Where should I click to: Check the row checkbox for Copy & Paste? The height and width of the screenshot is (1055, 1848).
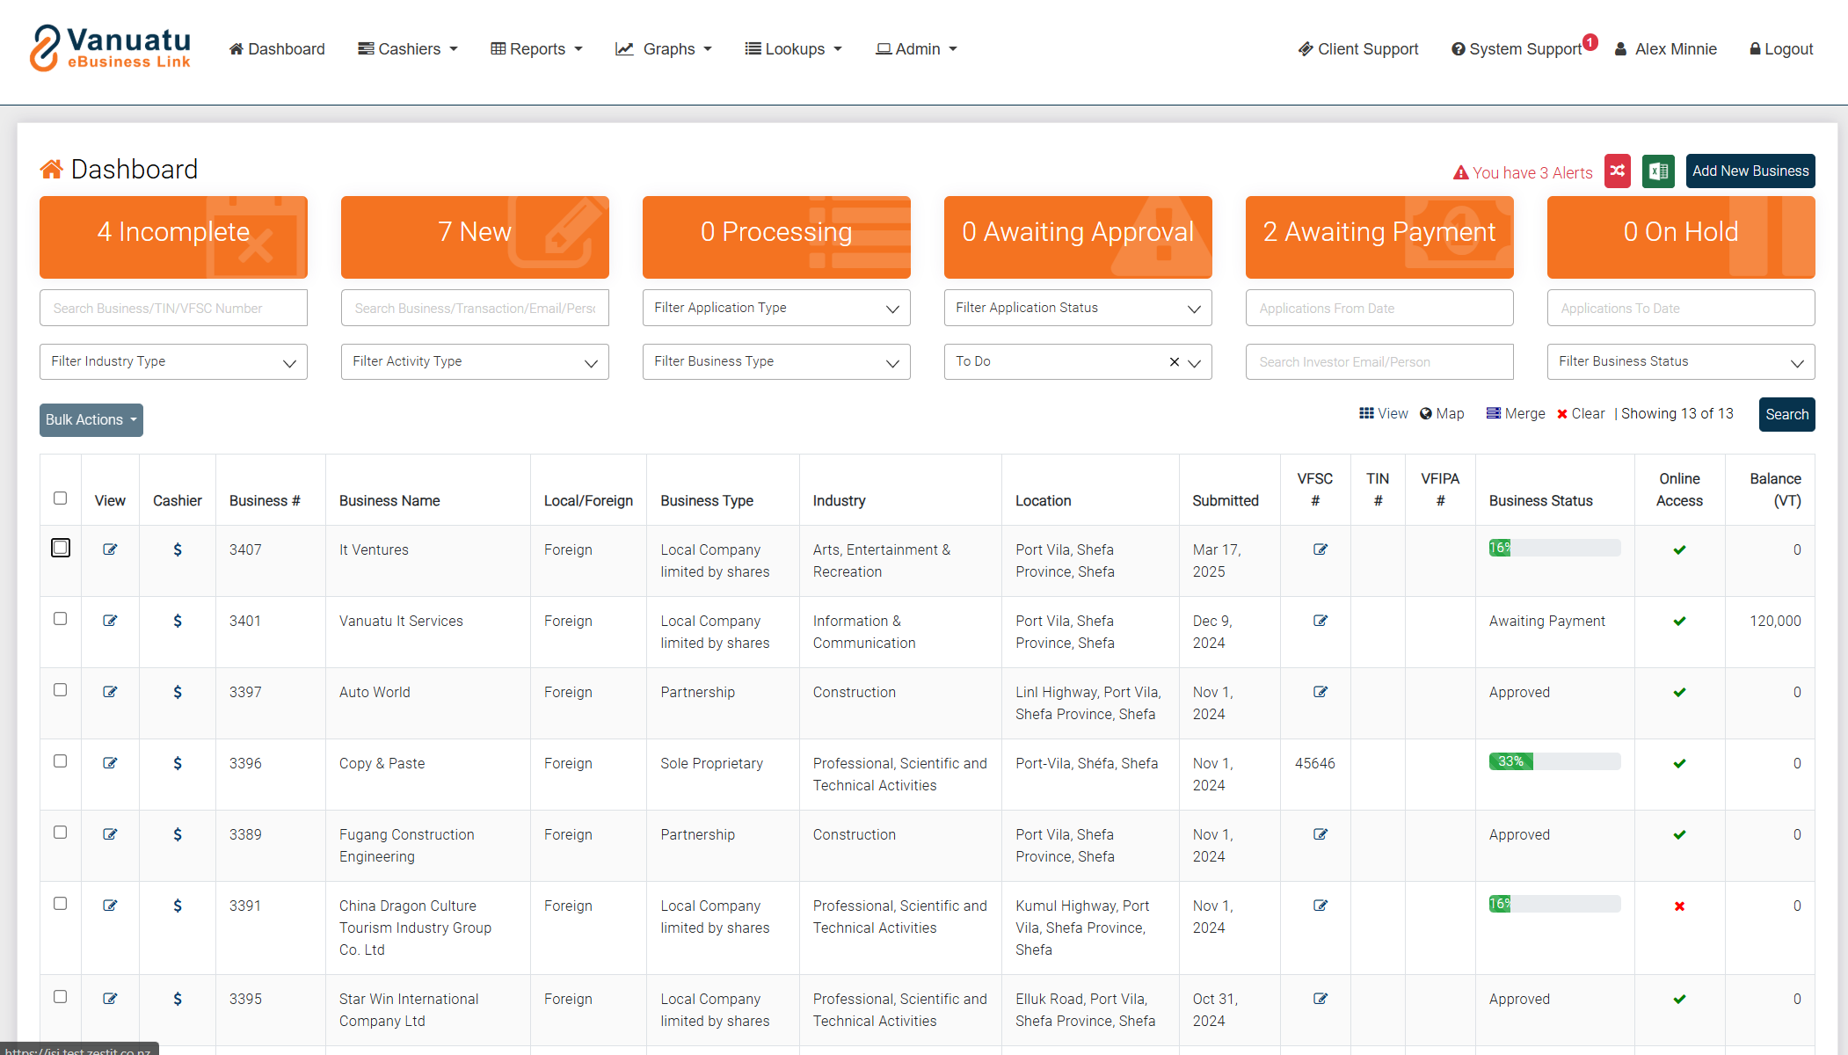[60, 761]
